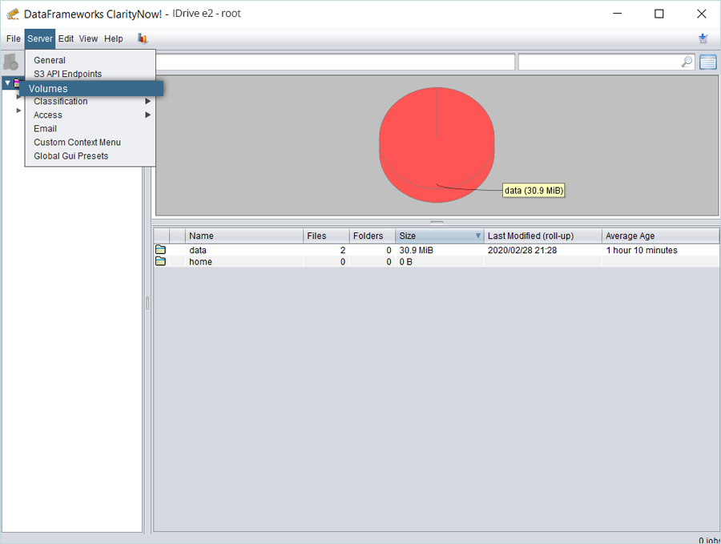
Task: Select the data row name
Action: pos(198,250)
